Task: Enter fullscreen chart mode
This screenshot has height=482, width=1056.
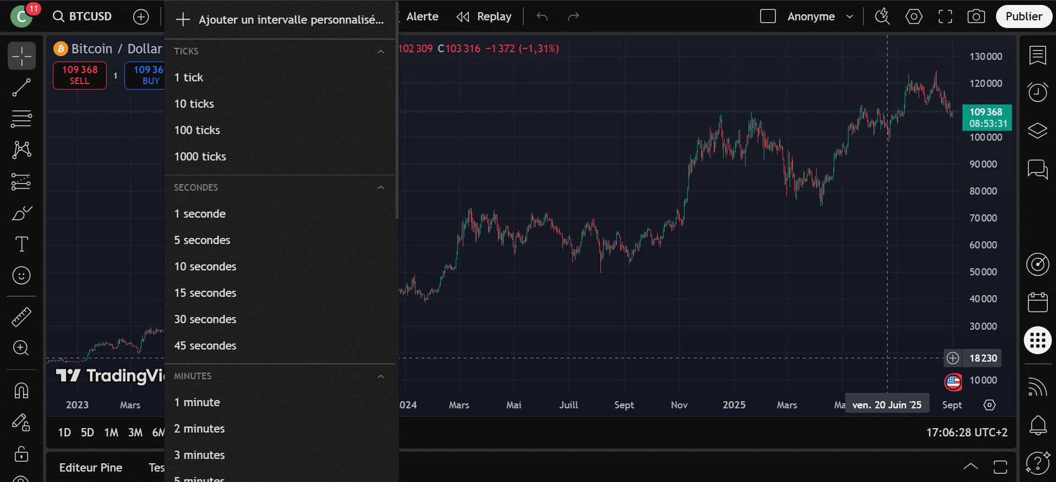Action: (x=945, y=16)
